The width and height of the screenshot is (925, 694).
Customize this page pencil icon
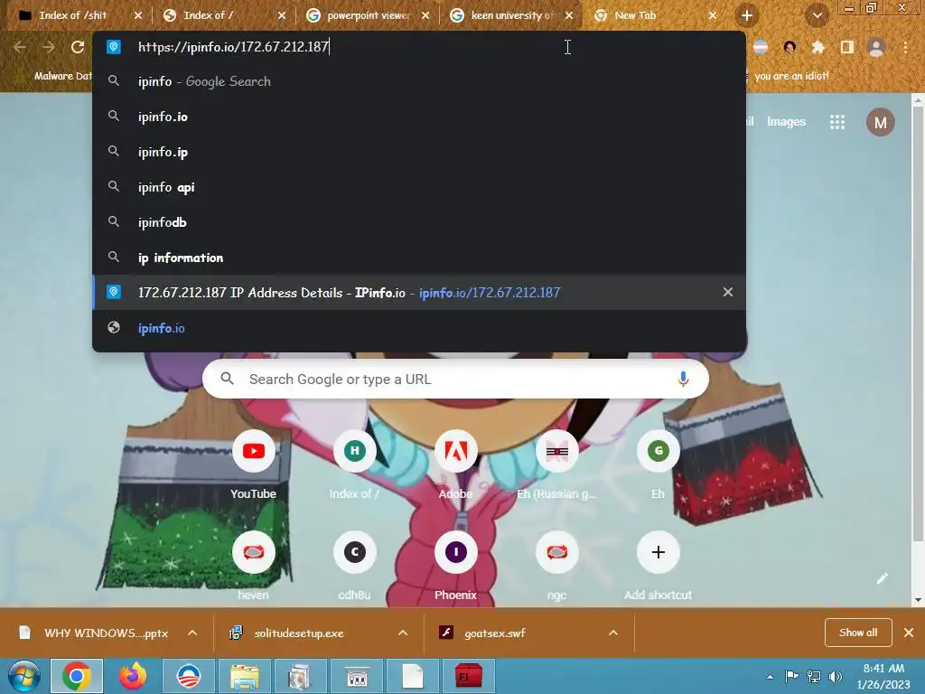coord(882,578)
